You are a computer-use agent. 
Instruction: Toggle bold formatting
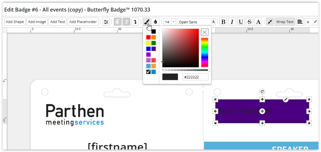point(223,22)
